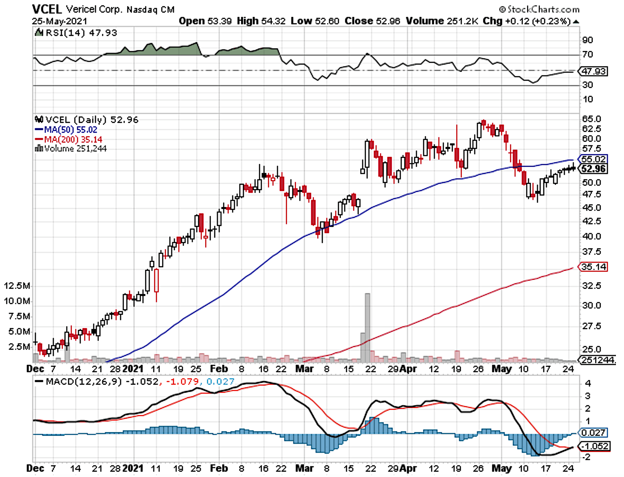Click the 70 overbought level on RSI axis
624x477 pixels.
pyautogui.click(x=587, y=54)
